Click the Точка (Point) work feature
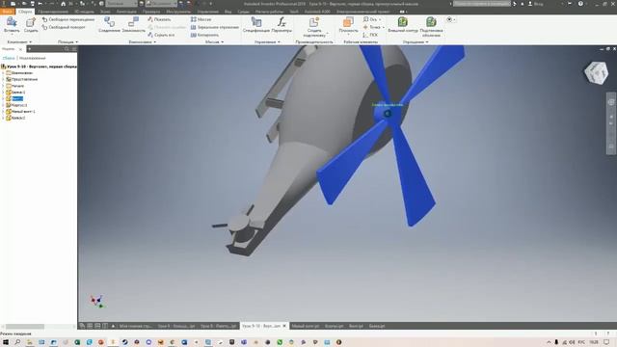This screenshot has height=347, width=617. (x=372, y=27)
